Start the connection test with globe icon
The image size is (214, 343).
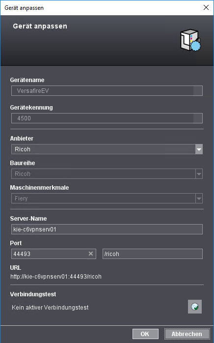click(x=195, y=307)
